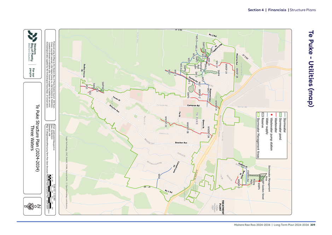Click the Stormwater Management Areas legend symbol

(x=258, y=115)
